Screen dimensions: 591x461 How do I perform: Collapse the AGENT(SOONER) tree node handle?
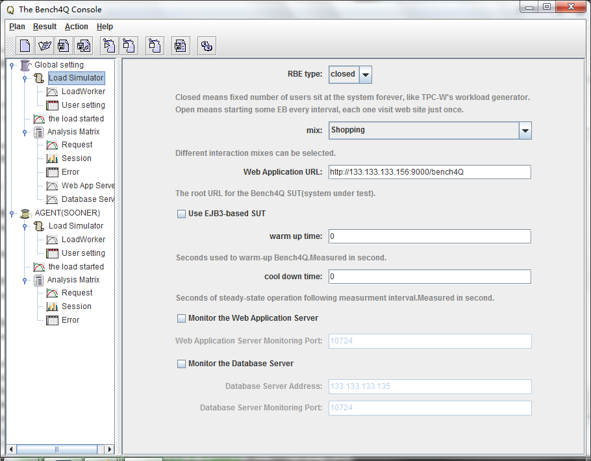coord(12,214)
